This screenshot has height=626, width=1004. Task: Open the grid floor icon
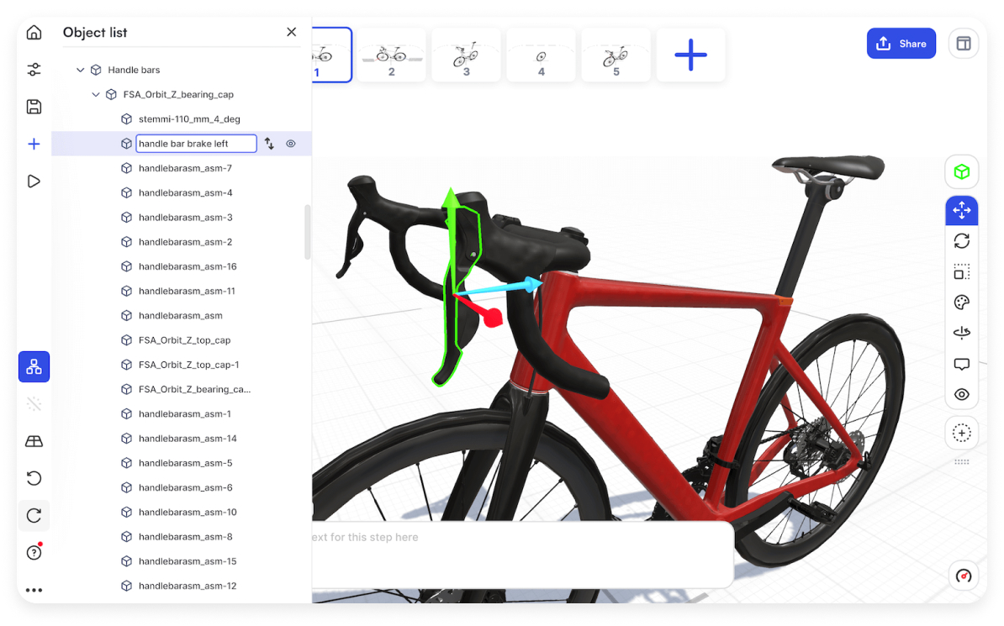point(34,441)
